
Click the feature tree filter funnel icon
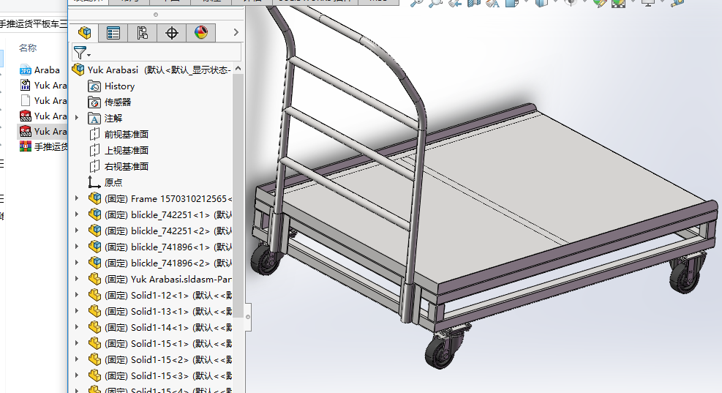81,53
